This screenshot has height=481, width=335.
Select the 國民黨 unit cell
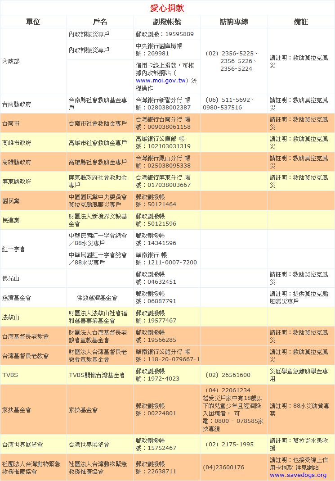(11, 200)
